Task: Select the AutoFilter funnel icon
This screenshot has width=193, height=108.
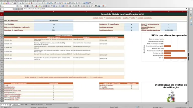Action: pyautogui.click(x=62, y=3)
